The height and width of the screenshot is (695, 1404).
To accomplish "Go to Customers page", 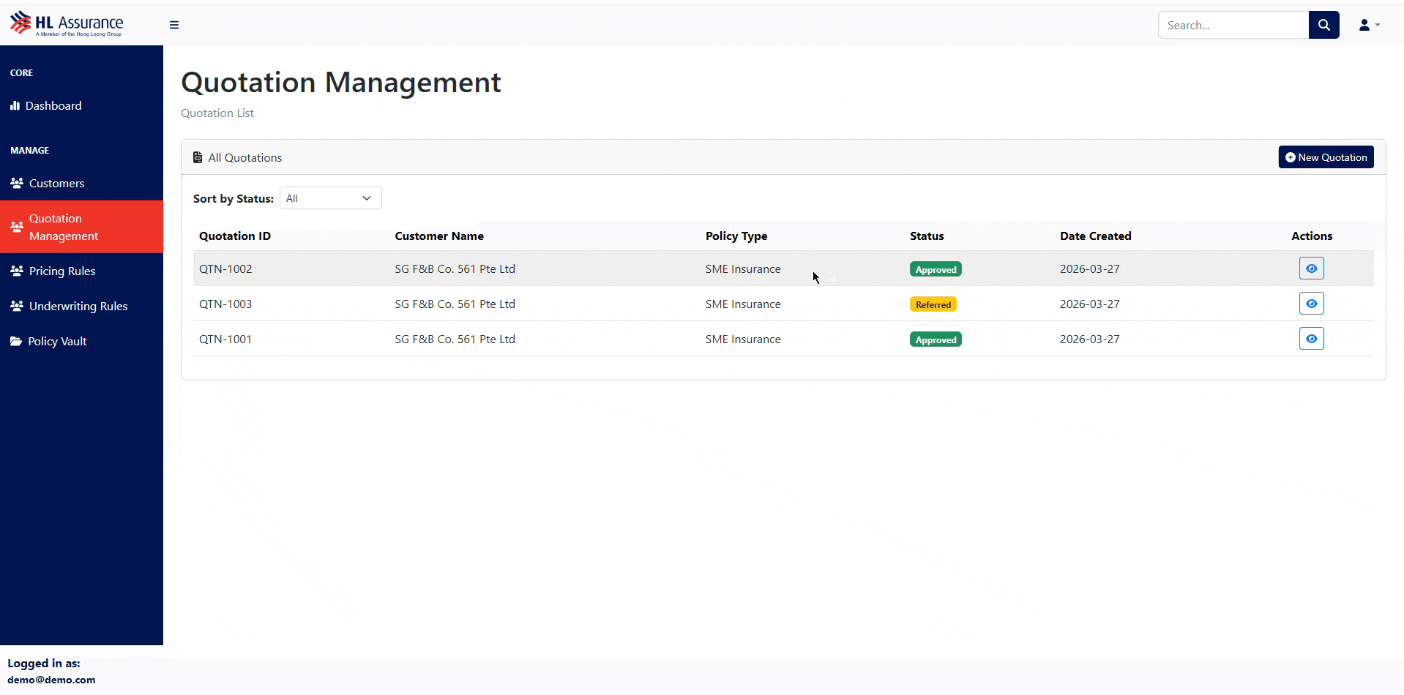I will click(x=56, y=184).
